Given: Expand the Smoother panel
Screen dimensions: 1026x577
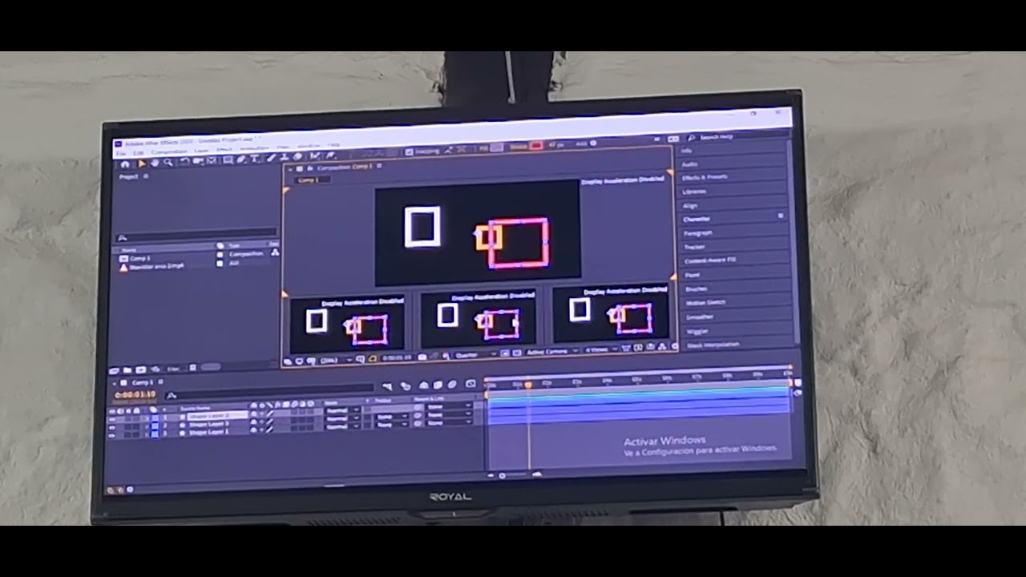Looking at the screenshot, I should pos(700,317).
